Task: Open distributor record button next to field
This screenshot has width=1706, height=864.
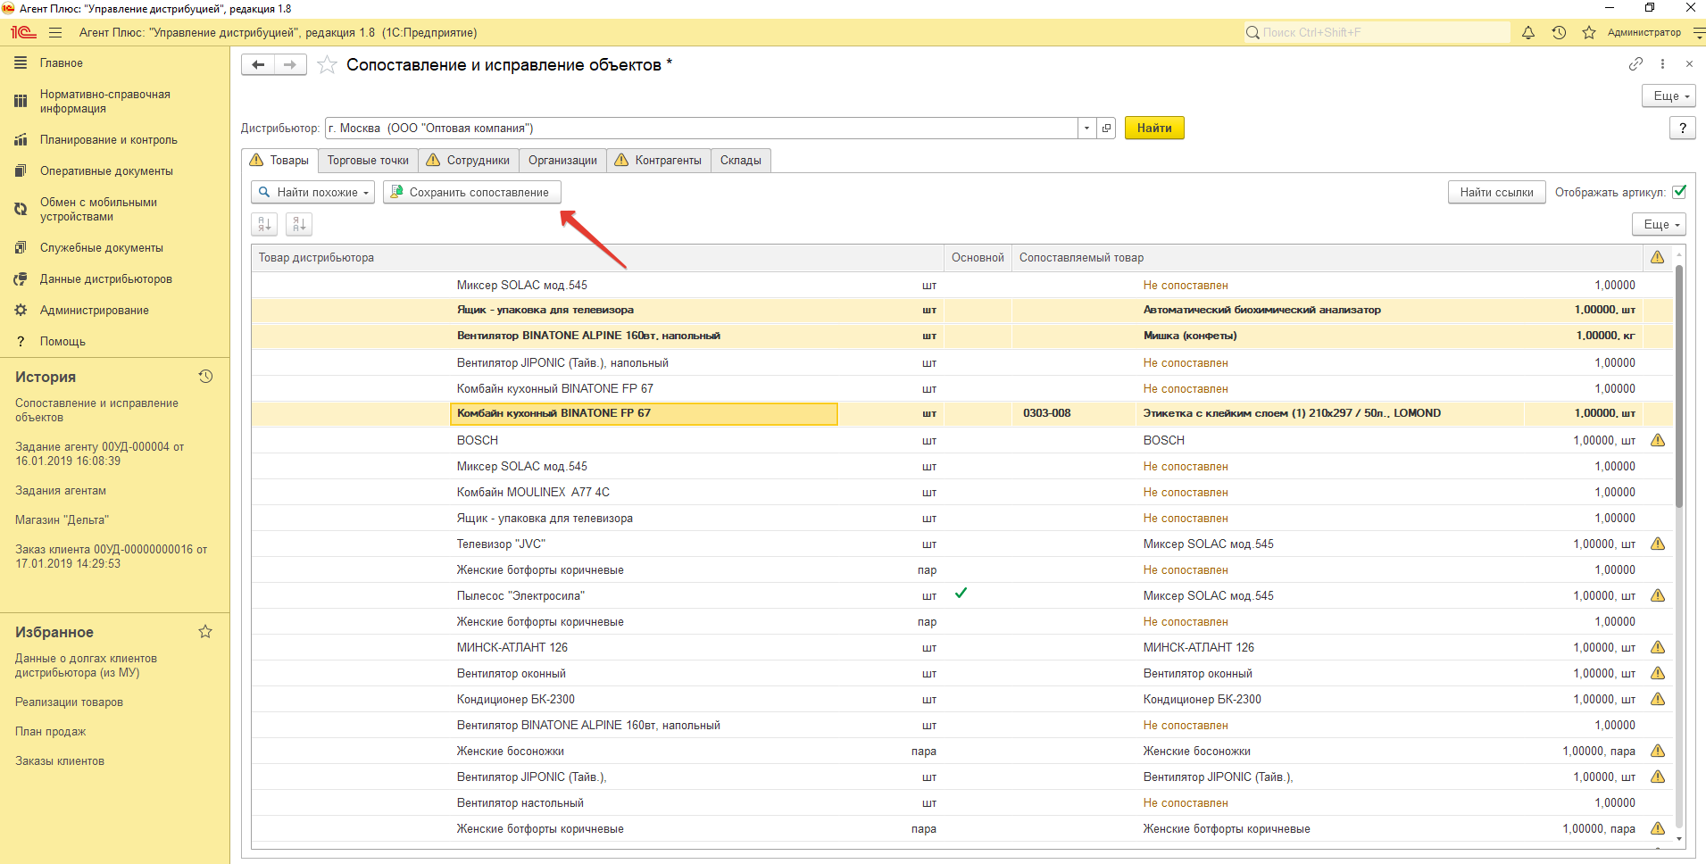Action: click(1107, 128)
